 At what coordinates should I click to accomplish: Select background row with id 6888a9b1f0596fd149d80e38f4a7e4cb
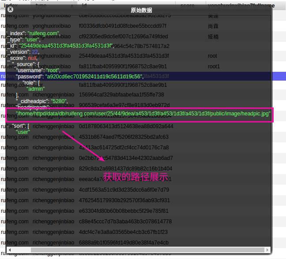pos(143,242)
